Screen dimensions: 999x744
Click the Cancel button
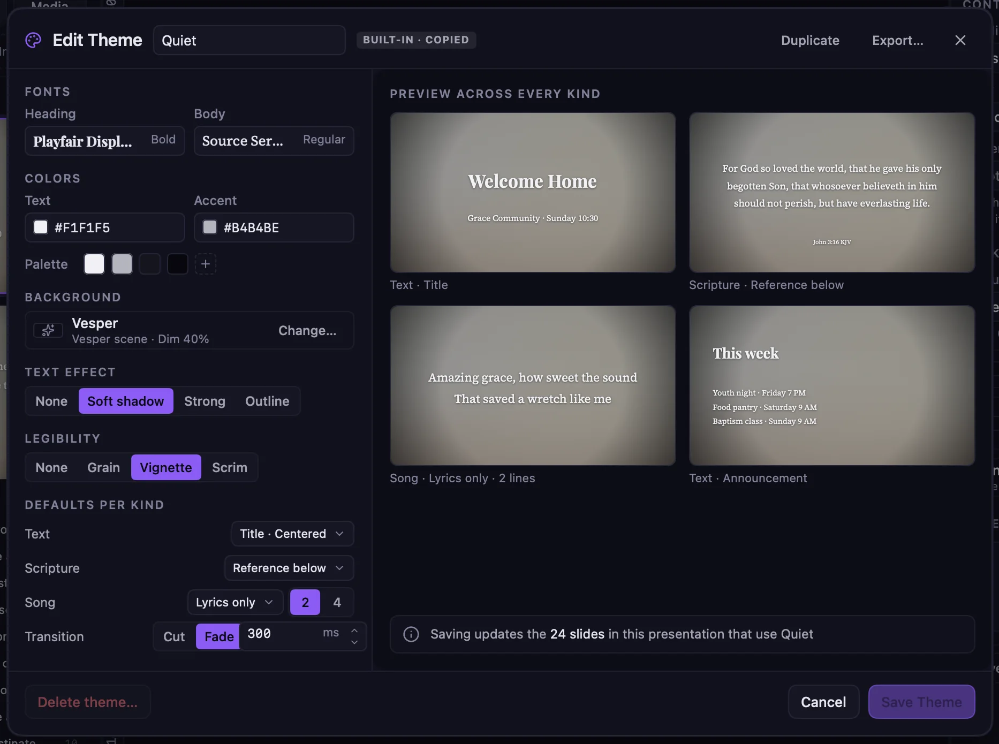823,702
